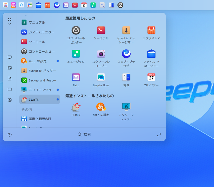
Task: Open Computer from the launcher sidebar
Action: [10, 57]
